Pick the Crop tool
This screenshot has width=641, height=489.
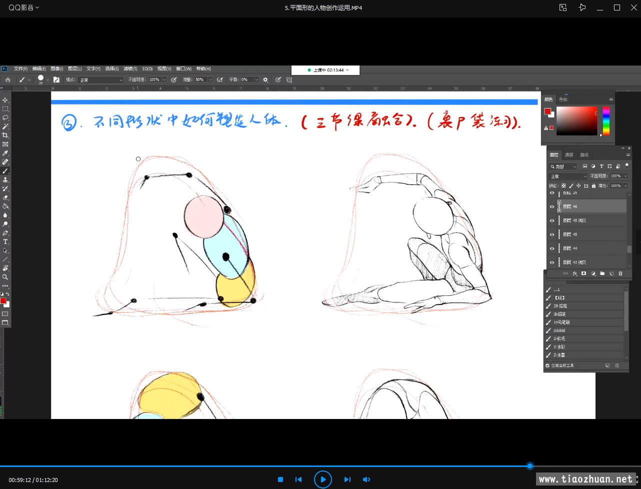(x=5, y=135)
